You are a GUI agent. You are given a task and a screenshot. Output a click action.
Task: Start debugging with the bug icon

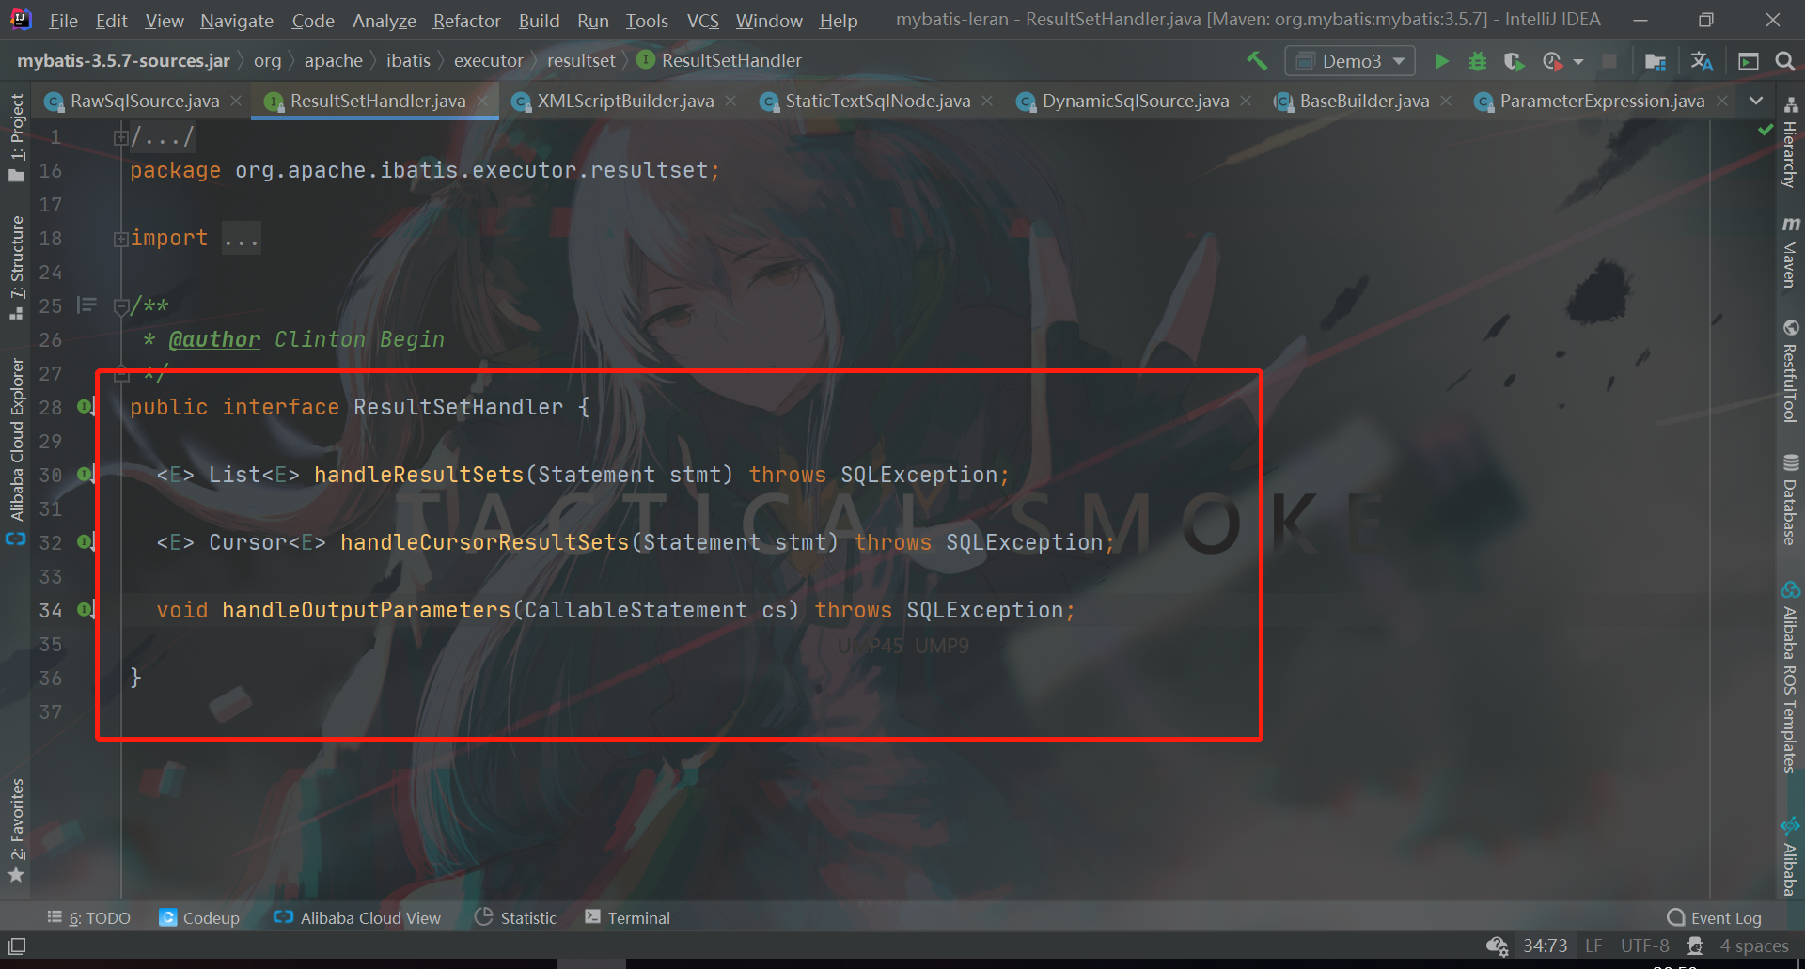1478,61
